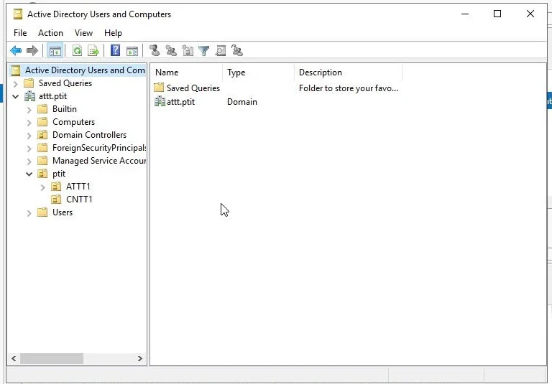Create a new user toolbar icon
Screen dimensions: 552x384
(155, 51)
